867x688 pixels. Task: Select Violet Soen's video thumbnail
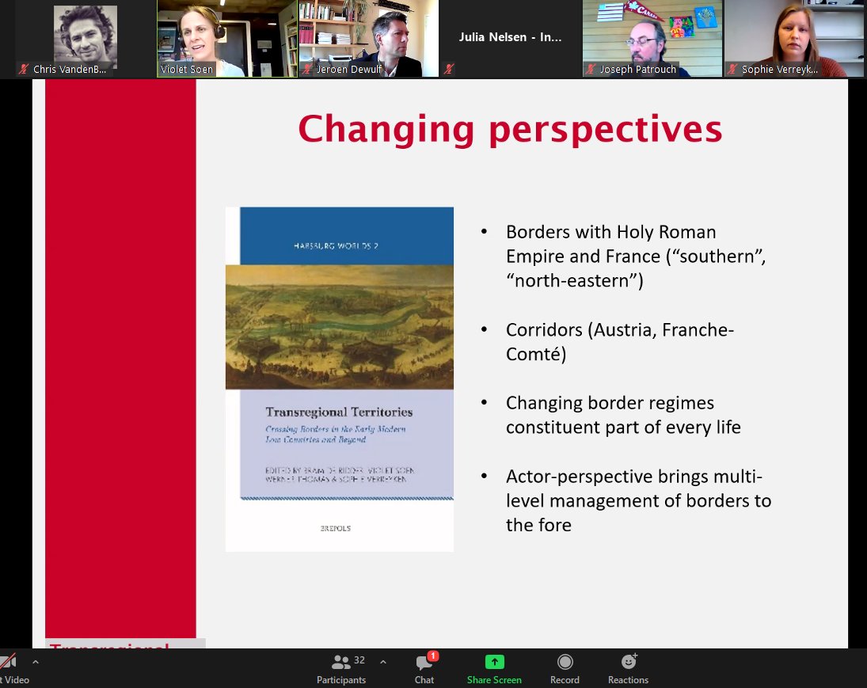[x=227, y=38]
